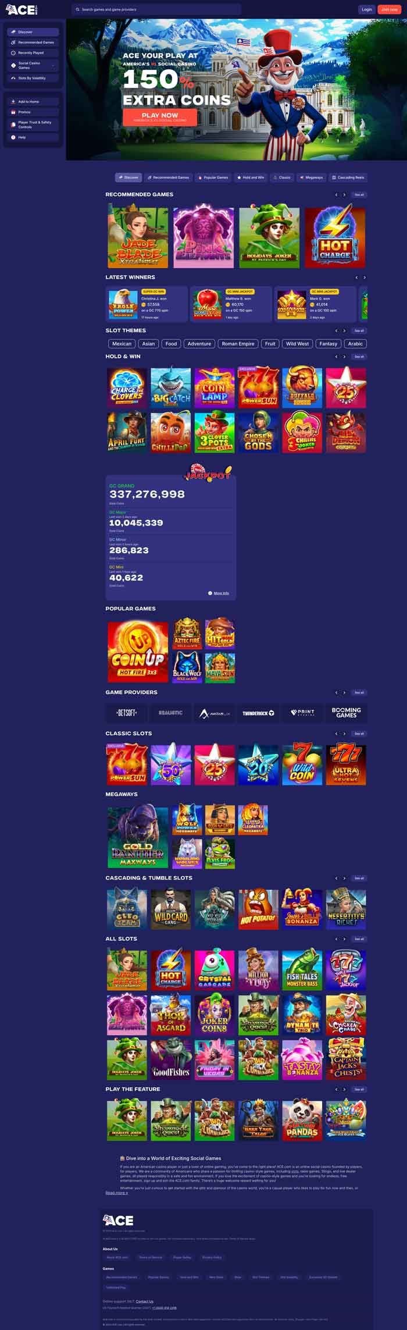
Task: Open the Promos gift icon
Action: coord(13,112)
